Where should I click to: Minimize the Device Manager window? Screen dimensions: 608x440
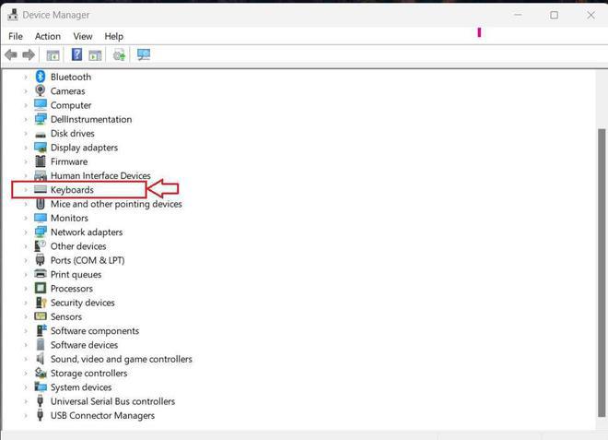518,15
